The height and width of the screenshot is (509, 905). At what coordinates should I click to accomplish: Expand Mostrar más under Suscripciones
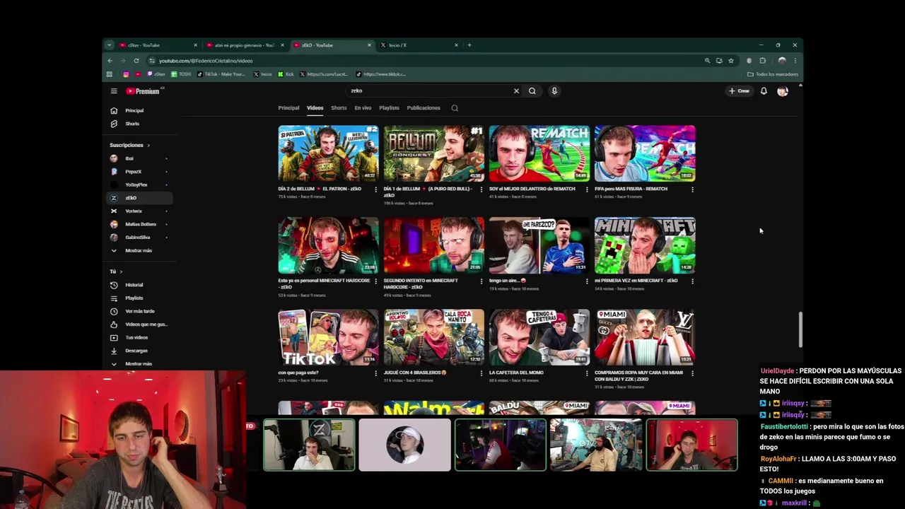click(140, 250)
